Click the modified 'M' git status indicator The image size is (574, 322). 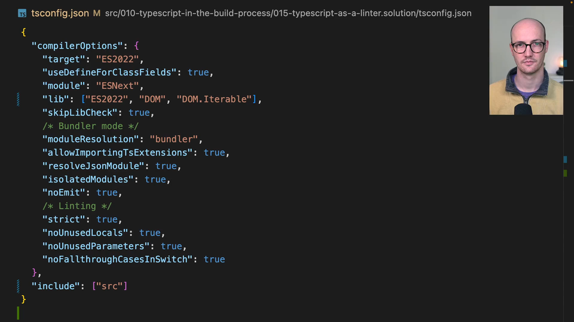[96, 13]
